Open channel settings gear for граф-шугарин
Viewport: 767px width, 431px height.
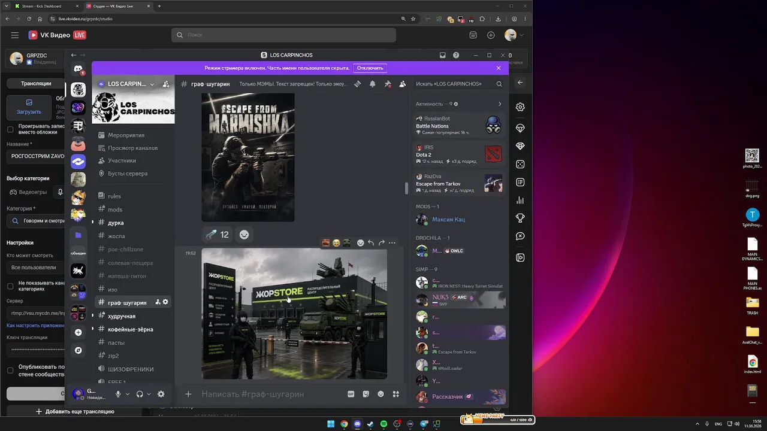165,302
